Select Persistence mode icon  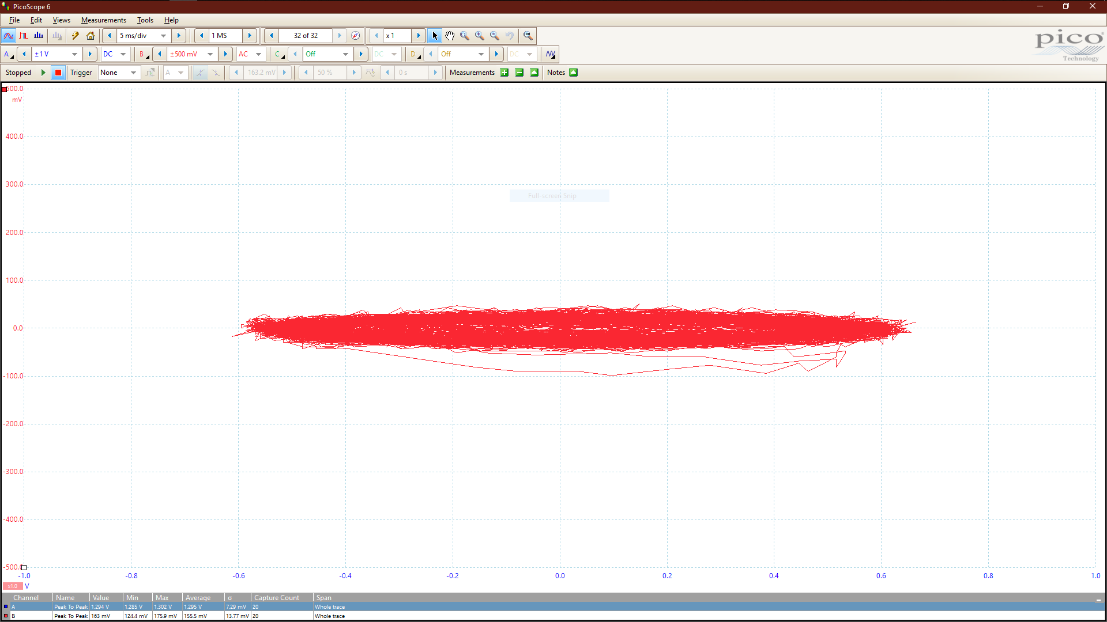24,36
